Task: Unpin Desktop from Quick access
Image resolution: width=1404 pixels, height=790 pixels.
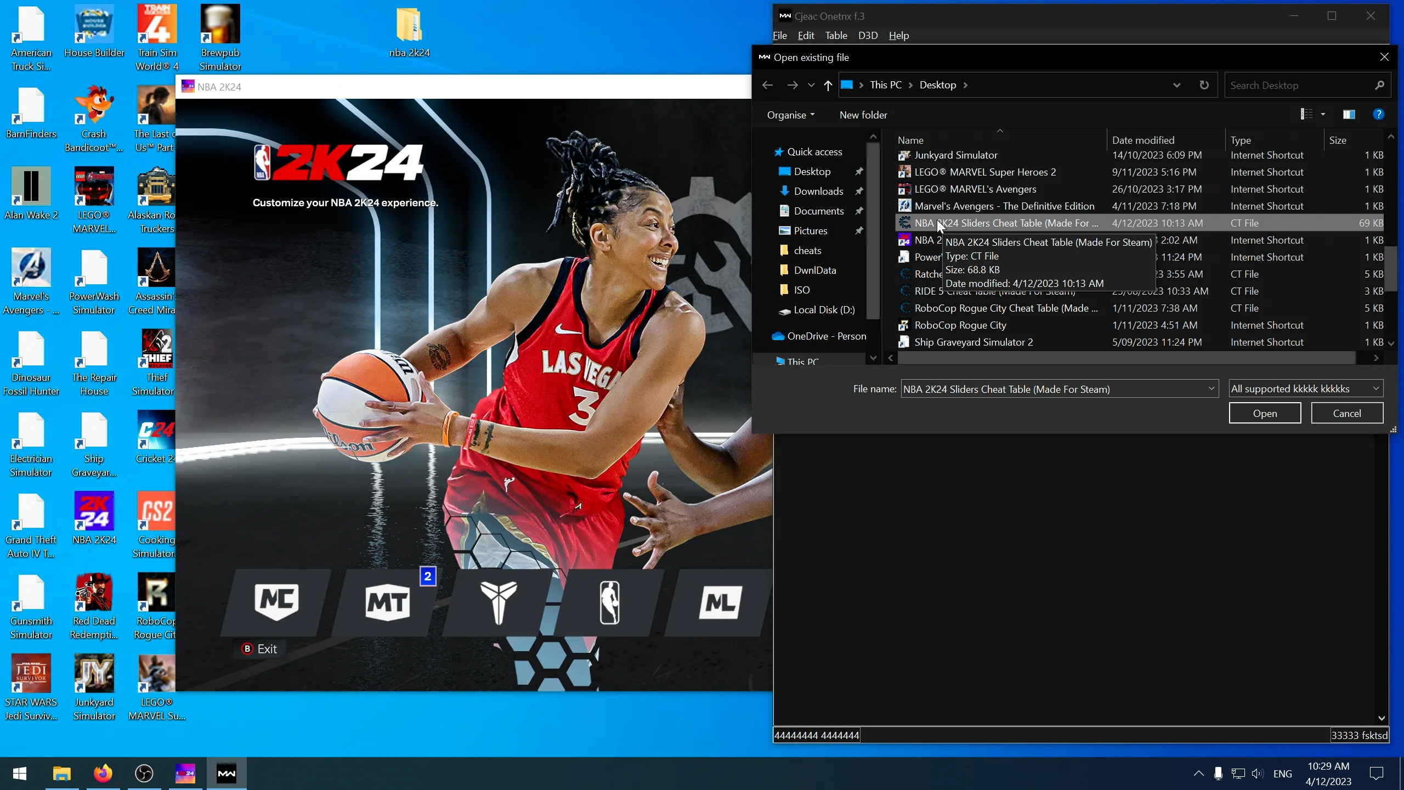Action: tap(858, 171)
